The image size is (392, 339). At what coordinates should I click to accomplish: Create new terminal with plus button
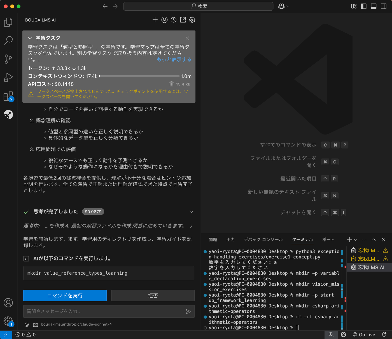[349, 240]
